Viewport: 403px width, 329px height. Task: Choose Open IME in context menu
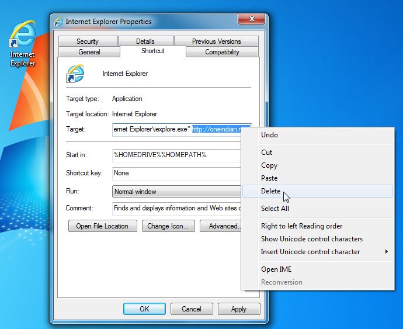coord(318,269)
